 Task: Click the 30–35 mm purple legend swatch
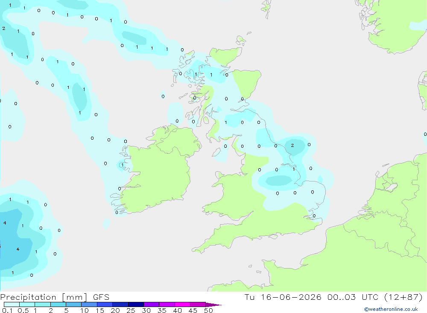(x=152, y=304)
